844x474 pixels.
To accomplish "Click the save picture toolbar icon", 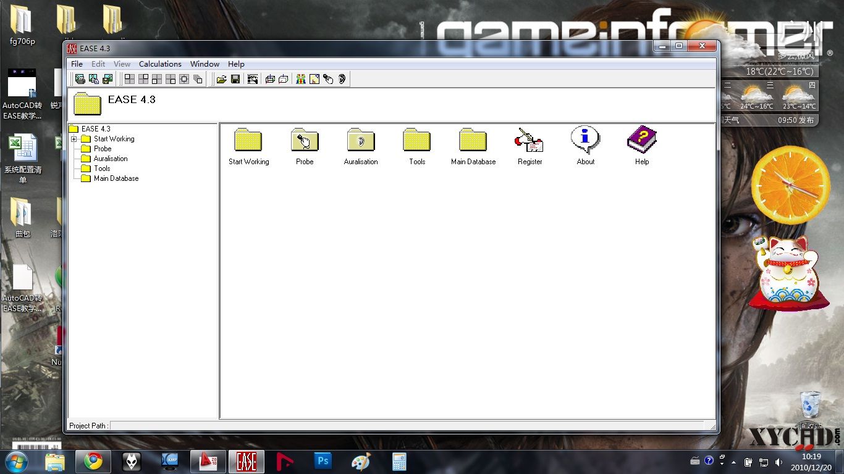I will point(108,79).
